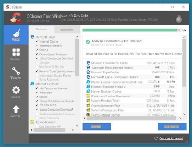Image resolution: width=192 pixels, height=147 pixels.
Task: Click results panel scroll up arrow
Action: [184, 37]
